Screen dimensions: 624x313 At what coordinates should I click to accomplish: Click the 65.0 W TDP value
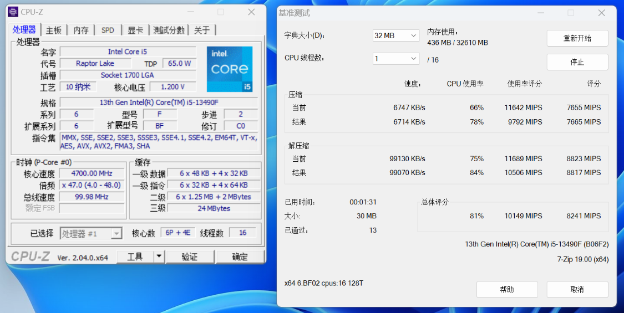pyautogui.click(x=180, y=63)
